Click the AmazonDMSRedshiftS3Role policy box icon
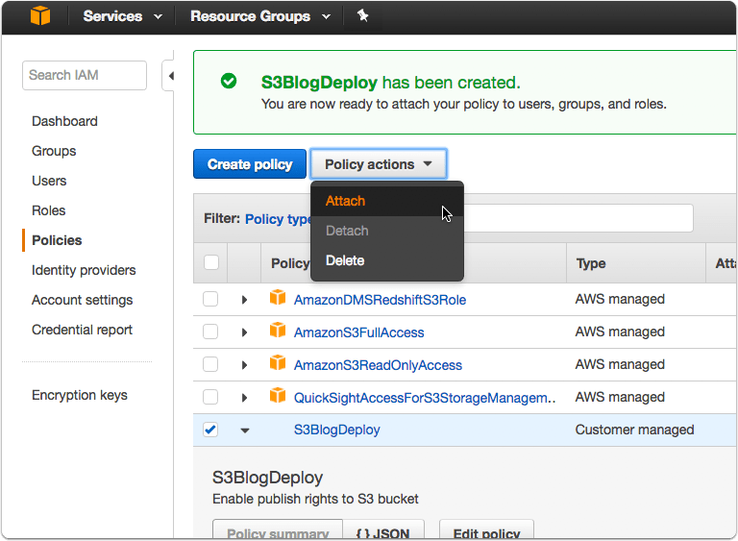 pyautogui.click(x=278, y=298)
